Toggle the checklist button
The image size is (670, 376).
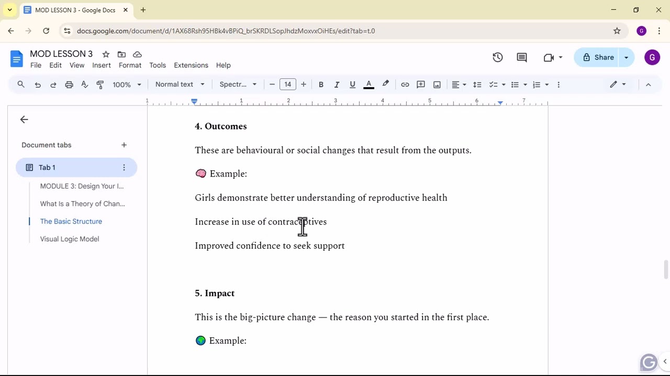(x=493, y=85)
